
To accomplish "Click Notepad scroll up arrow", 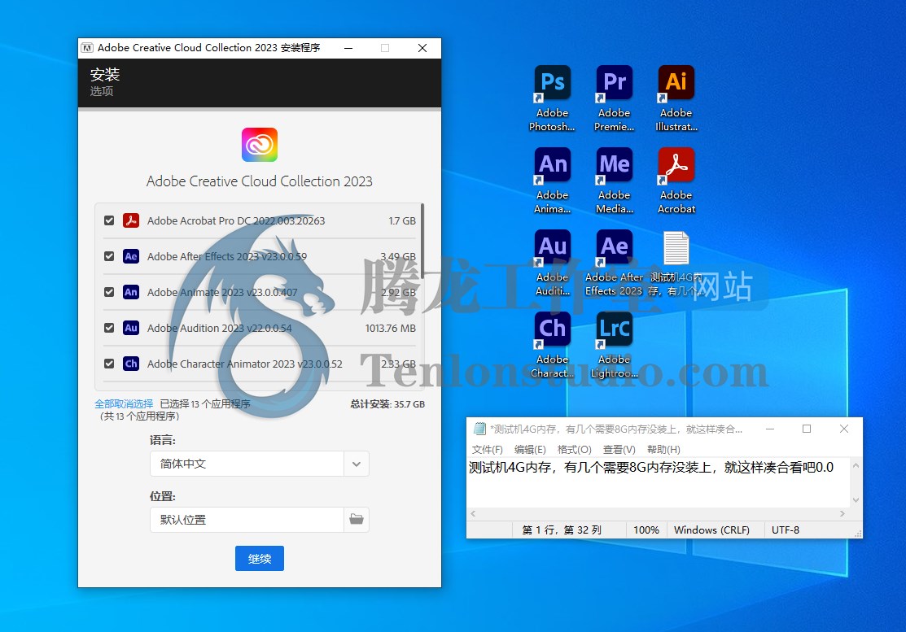I will (x=856, y=465).
